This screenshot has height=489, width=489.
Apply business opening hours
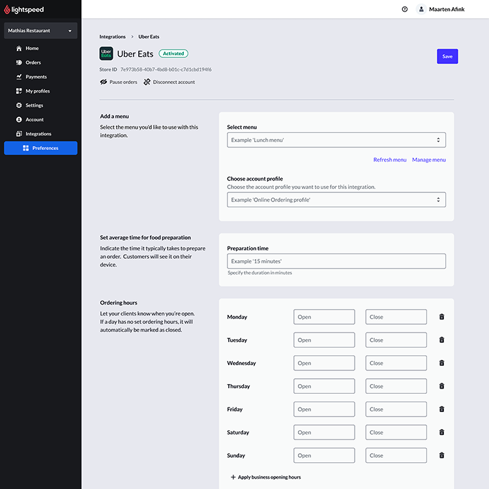265,477
